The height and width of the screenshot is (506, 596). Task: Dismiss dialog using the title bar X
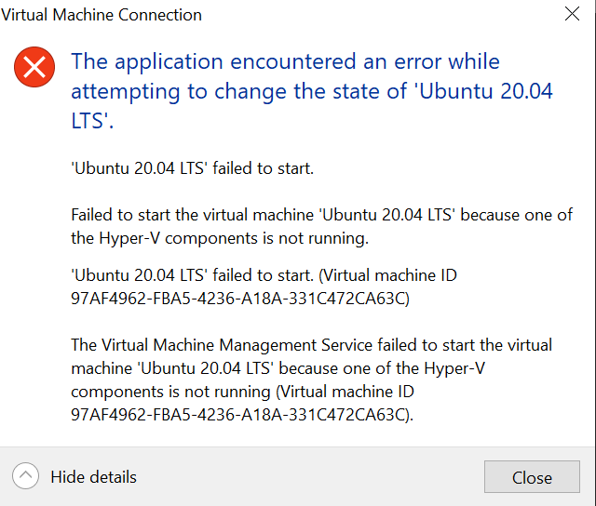[572, 14]
